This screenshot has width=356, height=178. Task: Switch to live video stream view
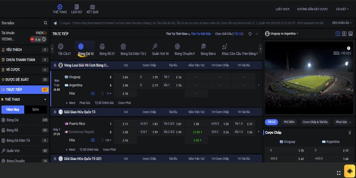pos(338,33)
